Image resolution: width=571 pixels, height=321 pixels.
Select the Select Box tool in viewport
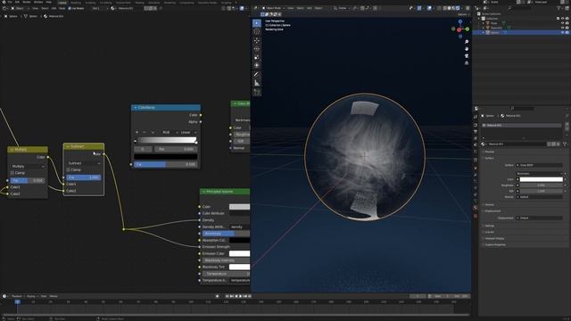click(x=257, y=23)
